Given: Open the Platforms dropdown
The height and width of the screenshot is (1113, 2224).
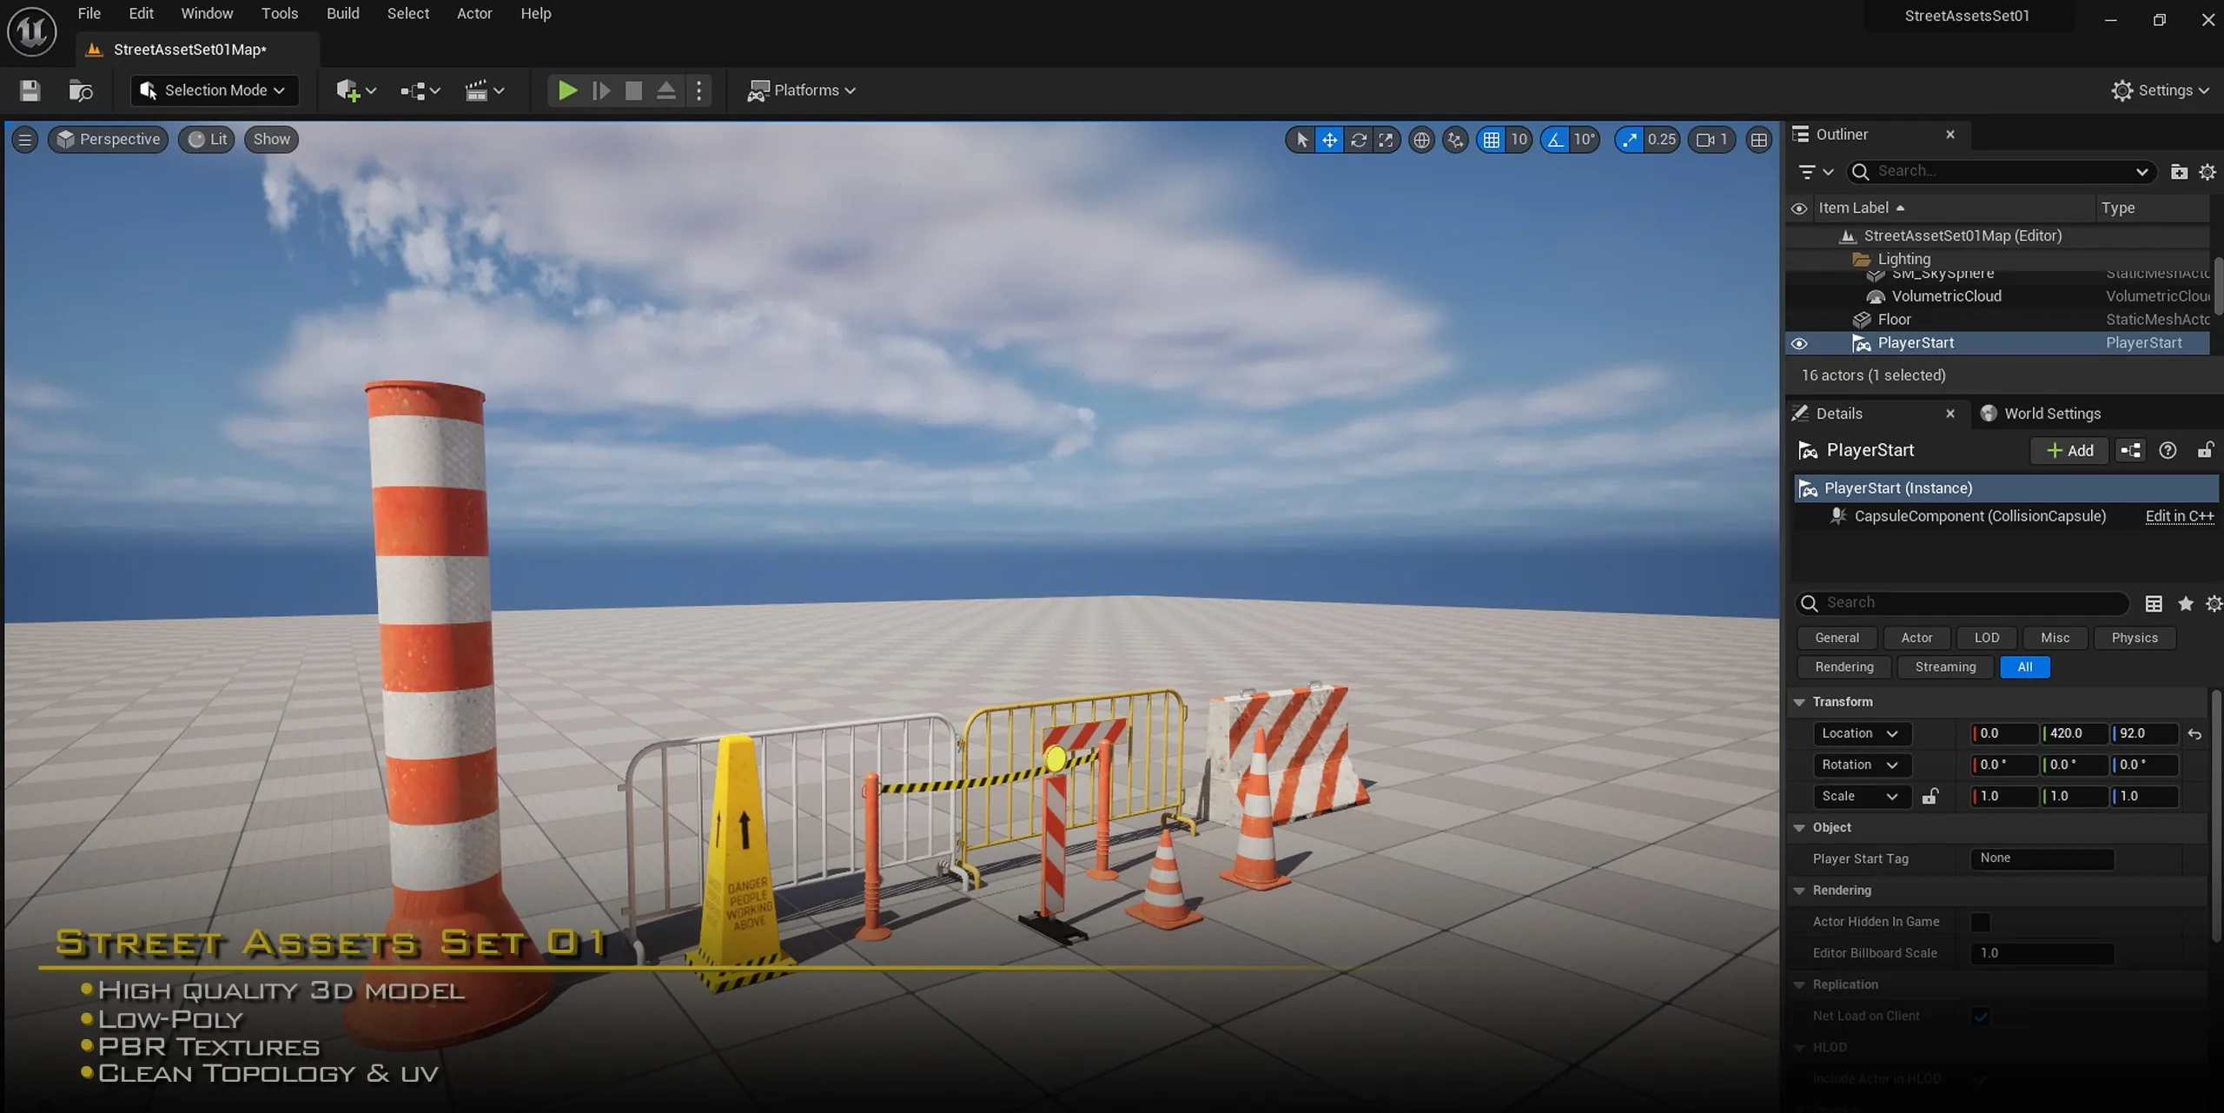Looking at the screenshot, I should [x=802, y=90].
